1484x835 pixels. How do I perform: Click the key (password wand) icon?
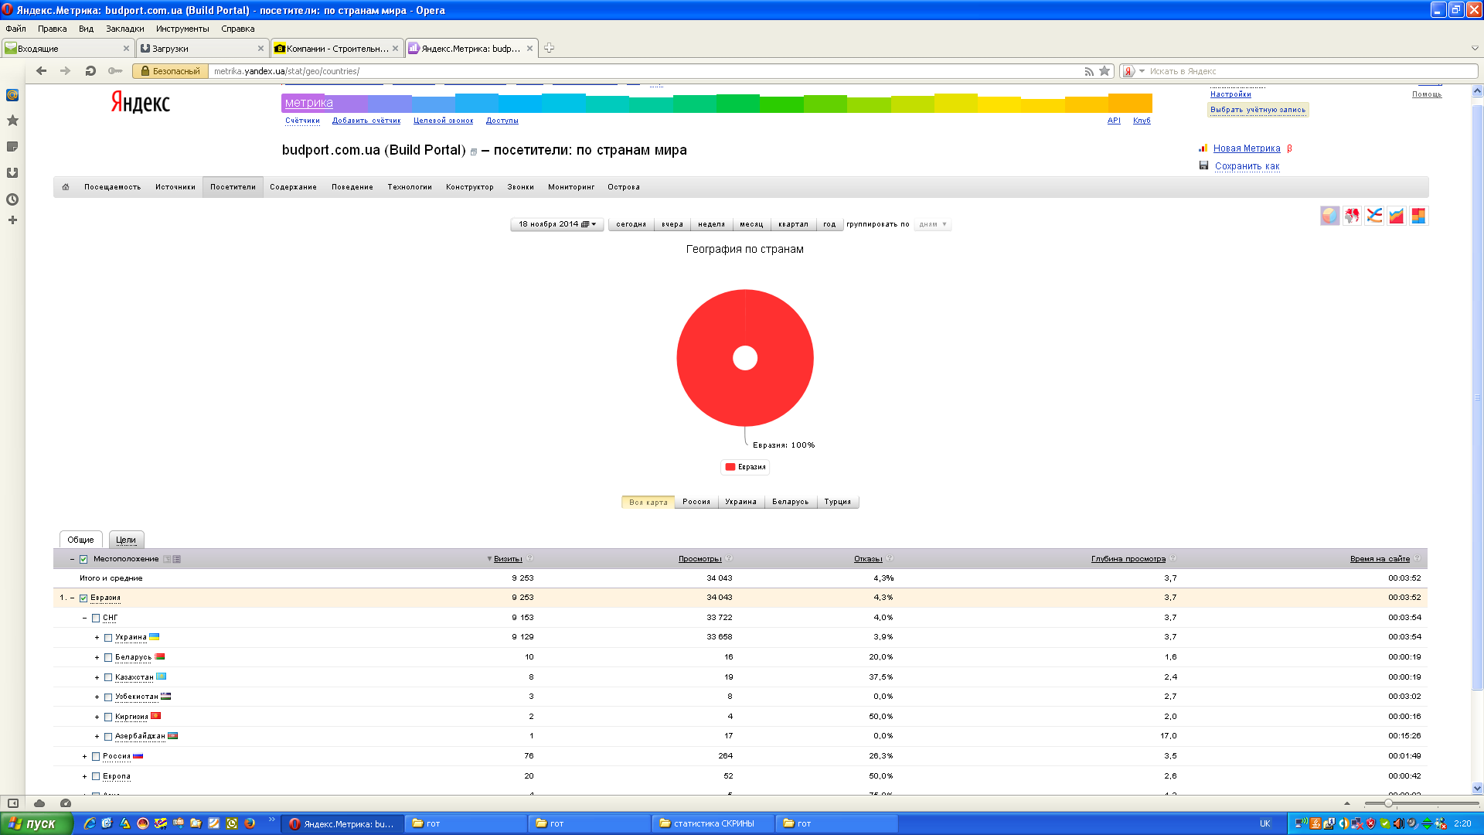pos(115,71)
